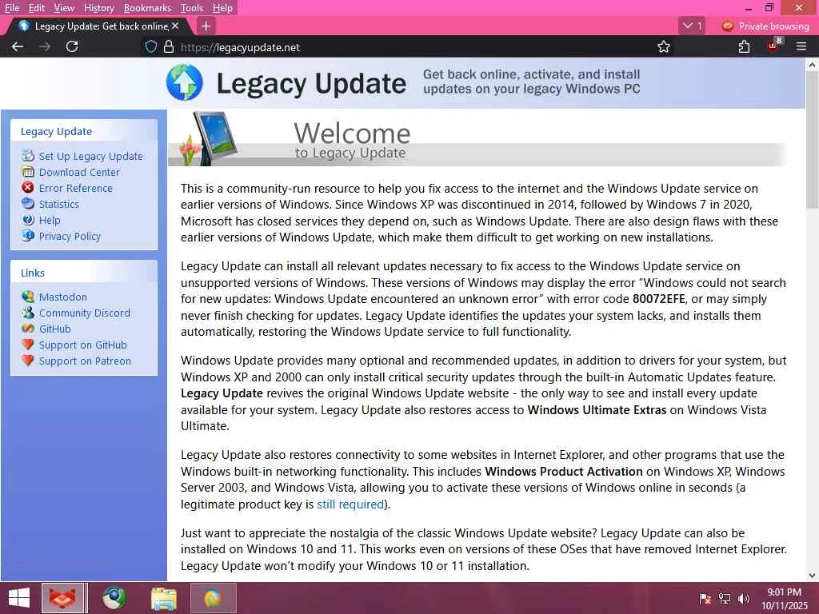This screenshot has width=819, height=614.
Task: Open the Mastodon link
Action: (63, 297)
